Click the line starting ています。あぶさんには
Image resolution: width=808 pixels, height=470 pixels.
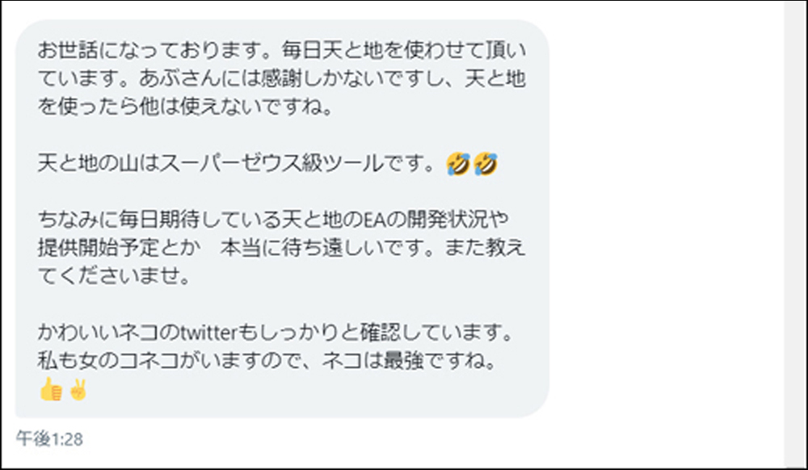(x=281, y=78)
